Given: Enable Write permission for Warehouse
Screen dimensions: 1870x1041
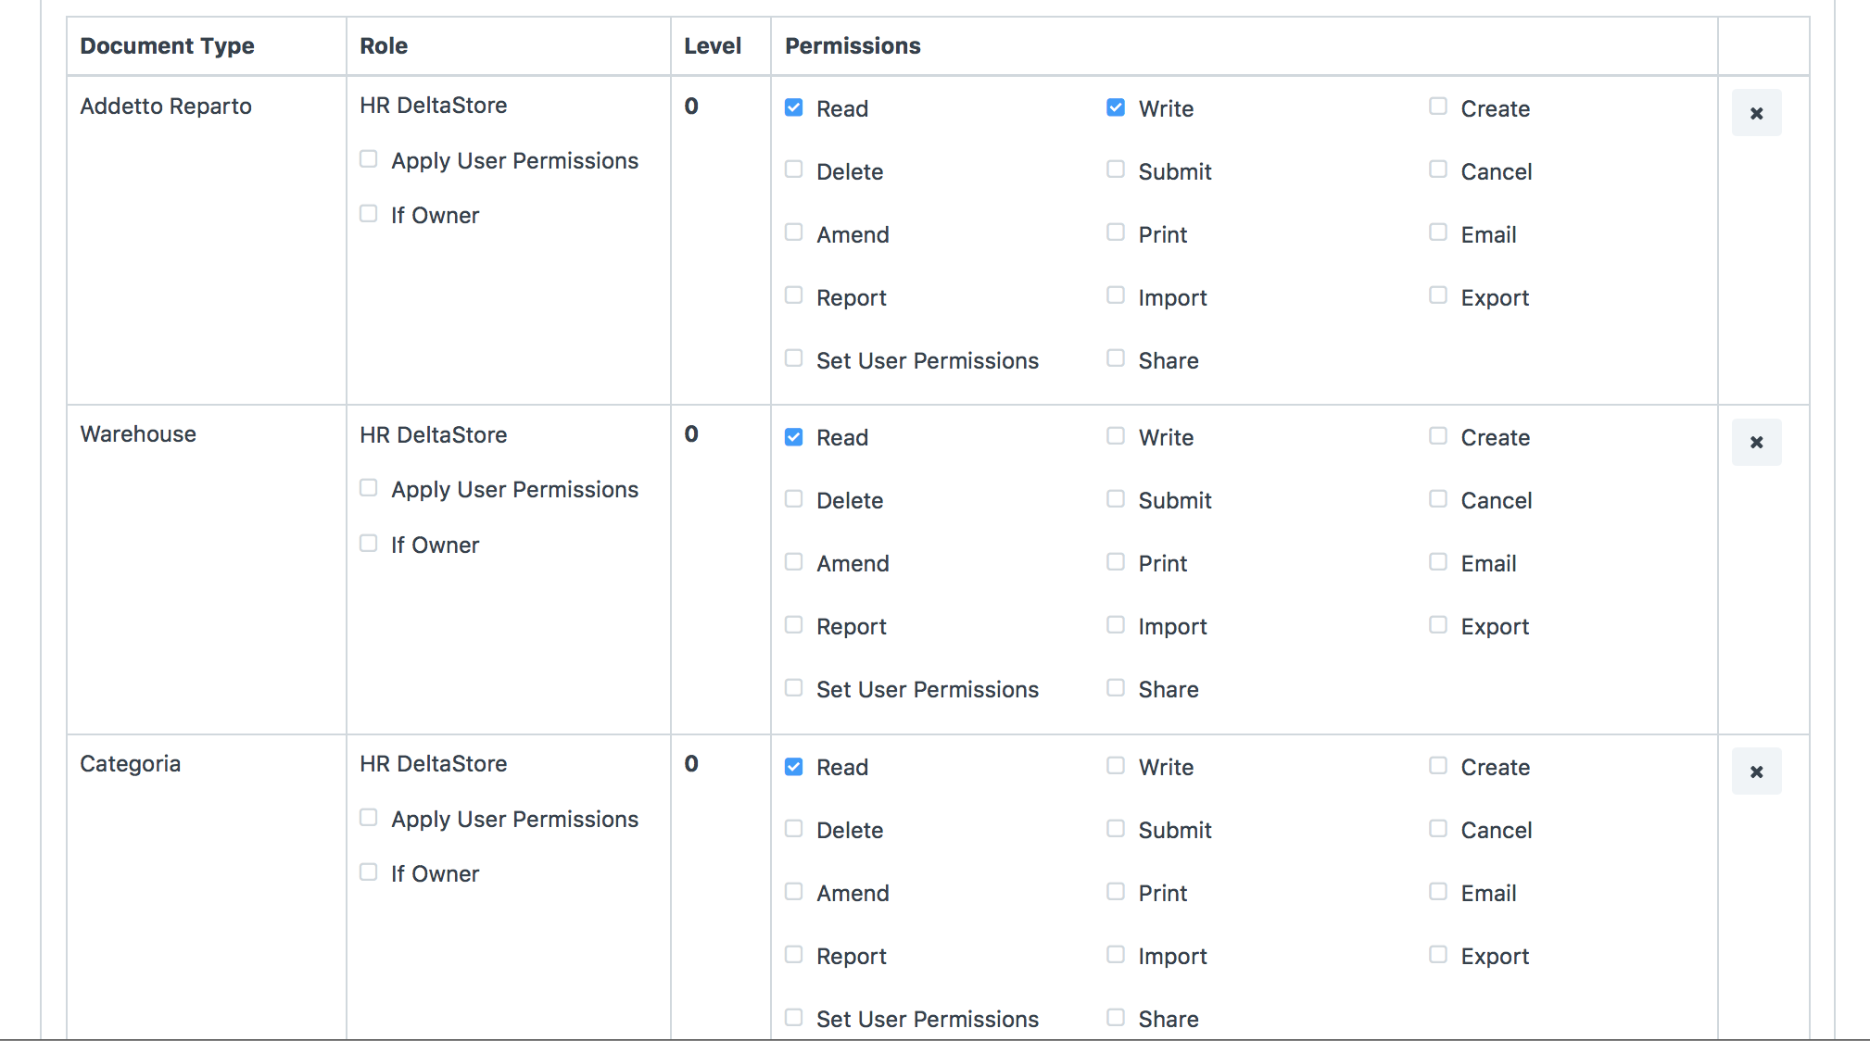Looking at the screenshot, I should pyautogui.click(x=1116, y=436).
